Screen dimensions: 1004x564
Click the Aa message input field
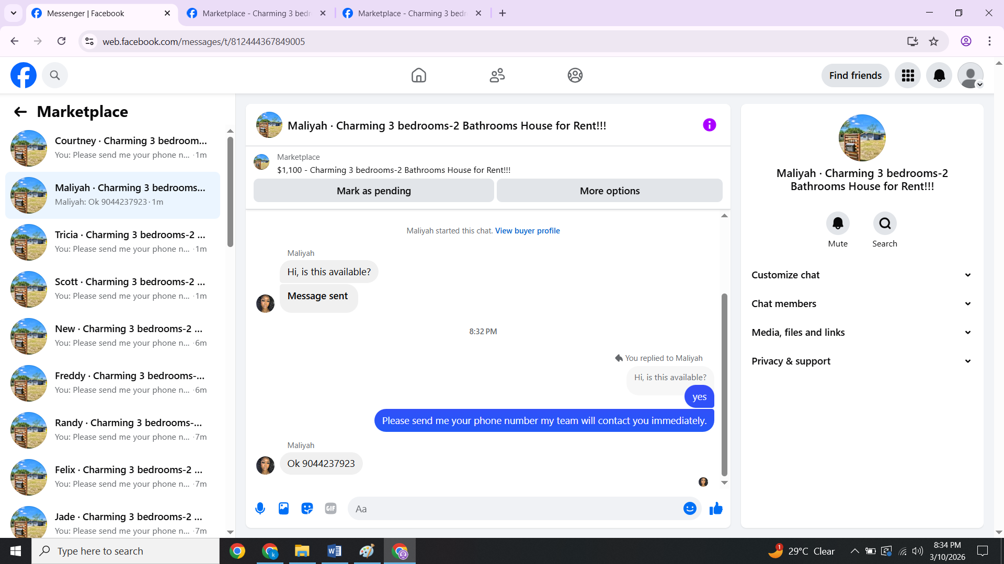515,509
